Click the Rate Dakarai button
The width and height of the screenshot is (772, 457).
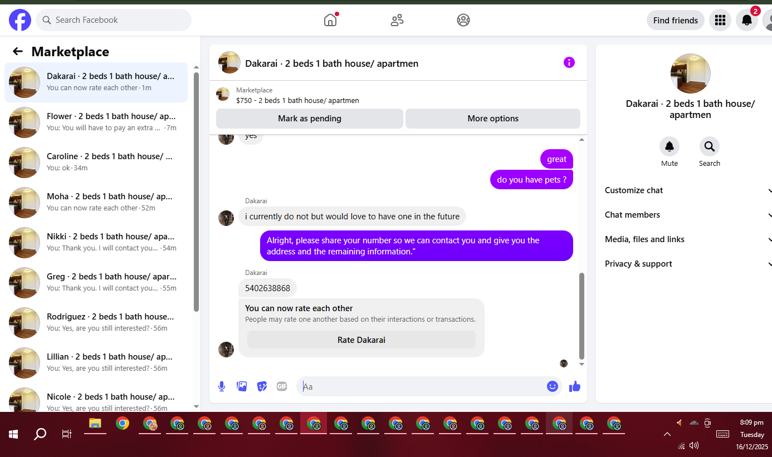click(361, 340)
